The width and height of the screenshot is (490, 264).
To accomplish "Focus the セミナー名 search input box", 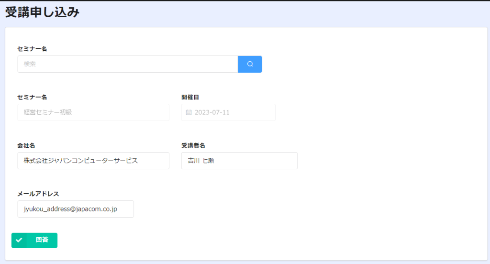I will click(127, 64).
